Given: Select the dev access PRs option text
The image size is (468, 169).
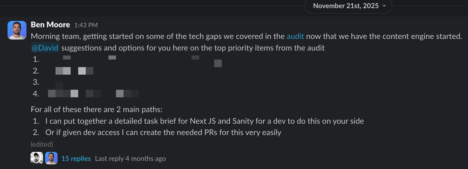Looking at the screenshot, I should pos(163,132).
